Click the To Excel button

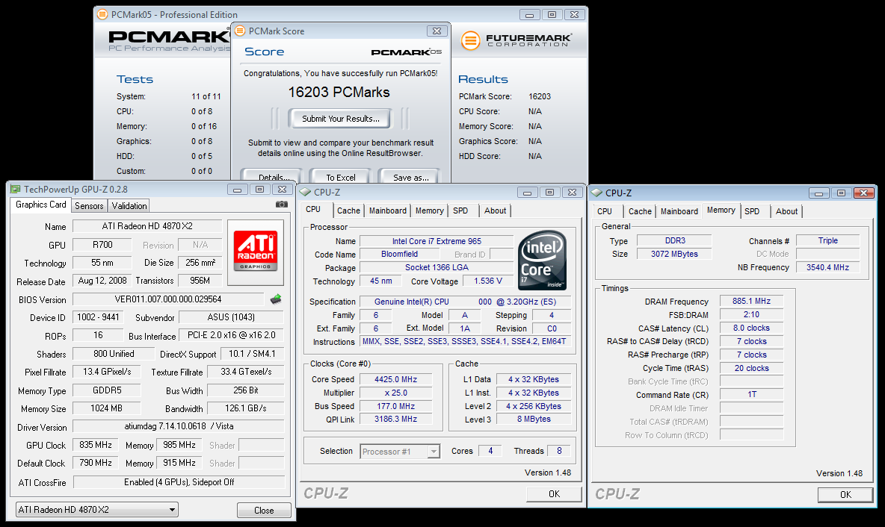coord(341,176)
